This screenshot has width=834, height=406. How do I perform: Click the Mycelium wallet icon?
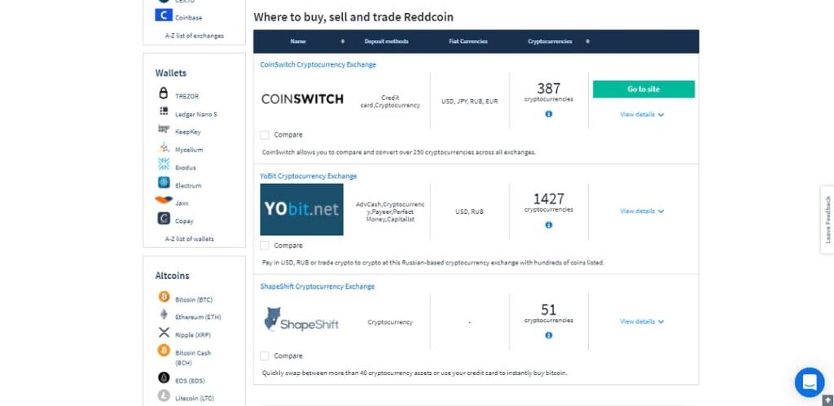click(x=164, y=148)
